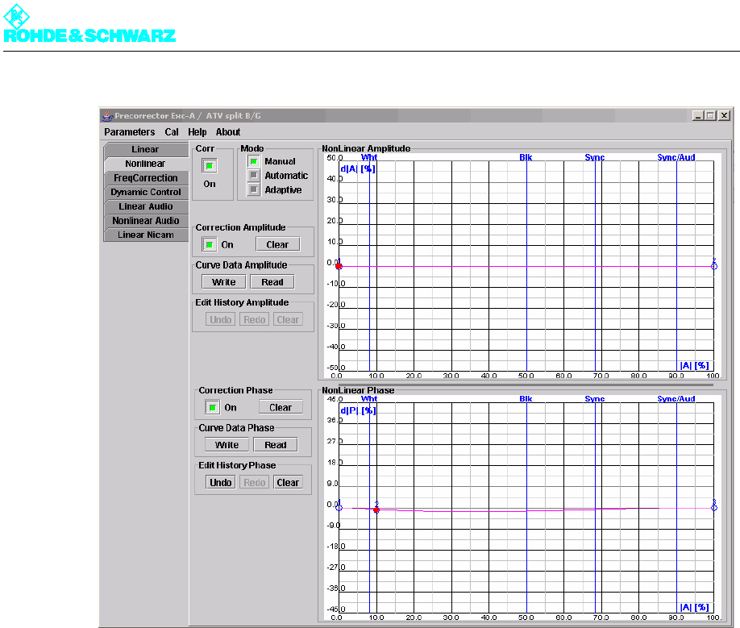740x628 pixels.
Task: Select red point 2 on phase curve
Action: 376,510
